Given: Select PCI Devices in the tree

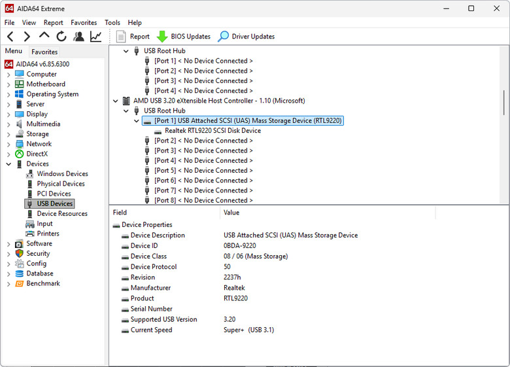Looking at the screenshot, I should 54,194.
